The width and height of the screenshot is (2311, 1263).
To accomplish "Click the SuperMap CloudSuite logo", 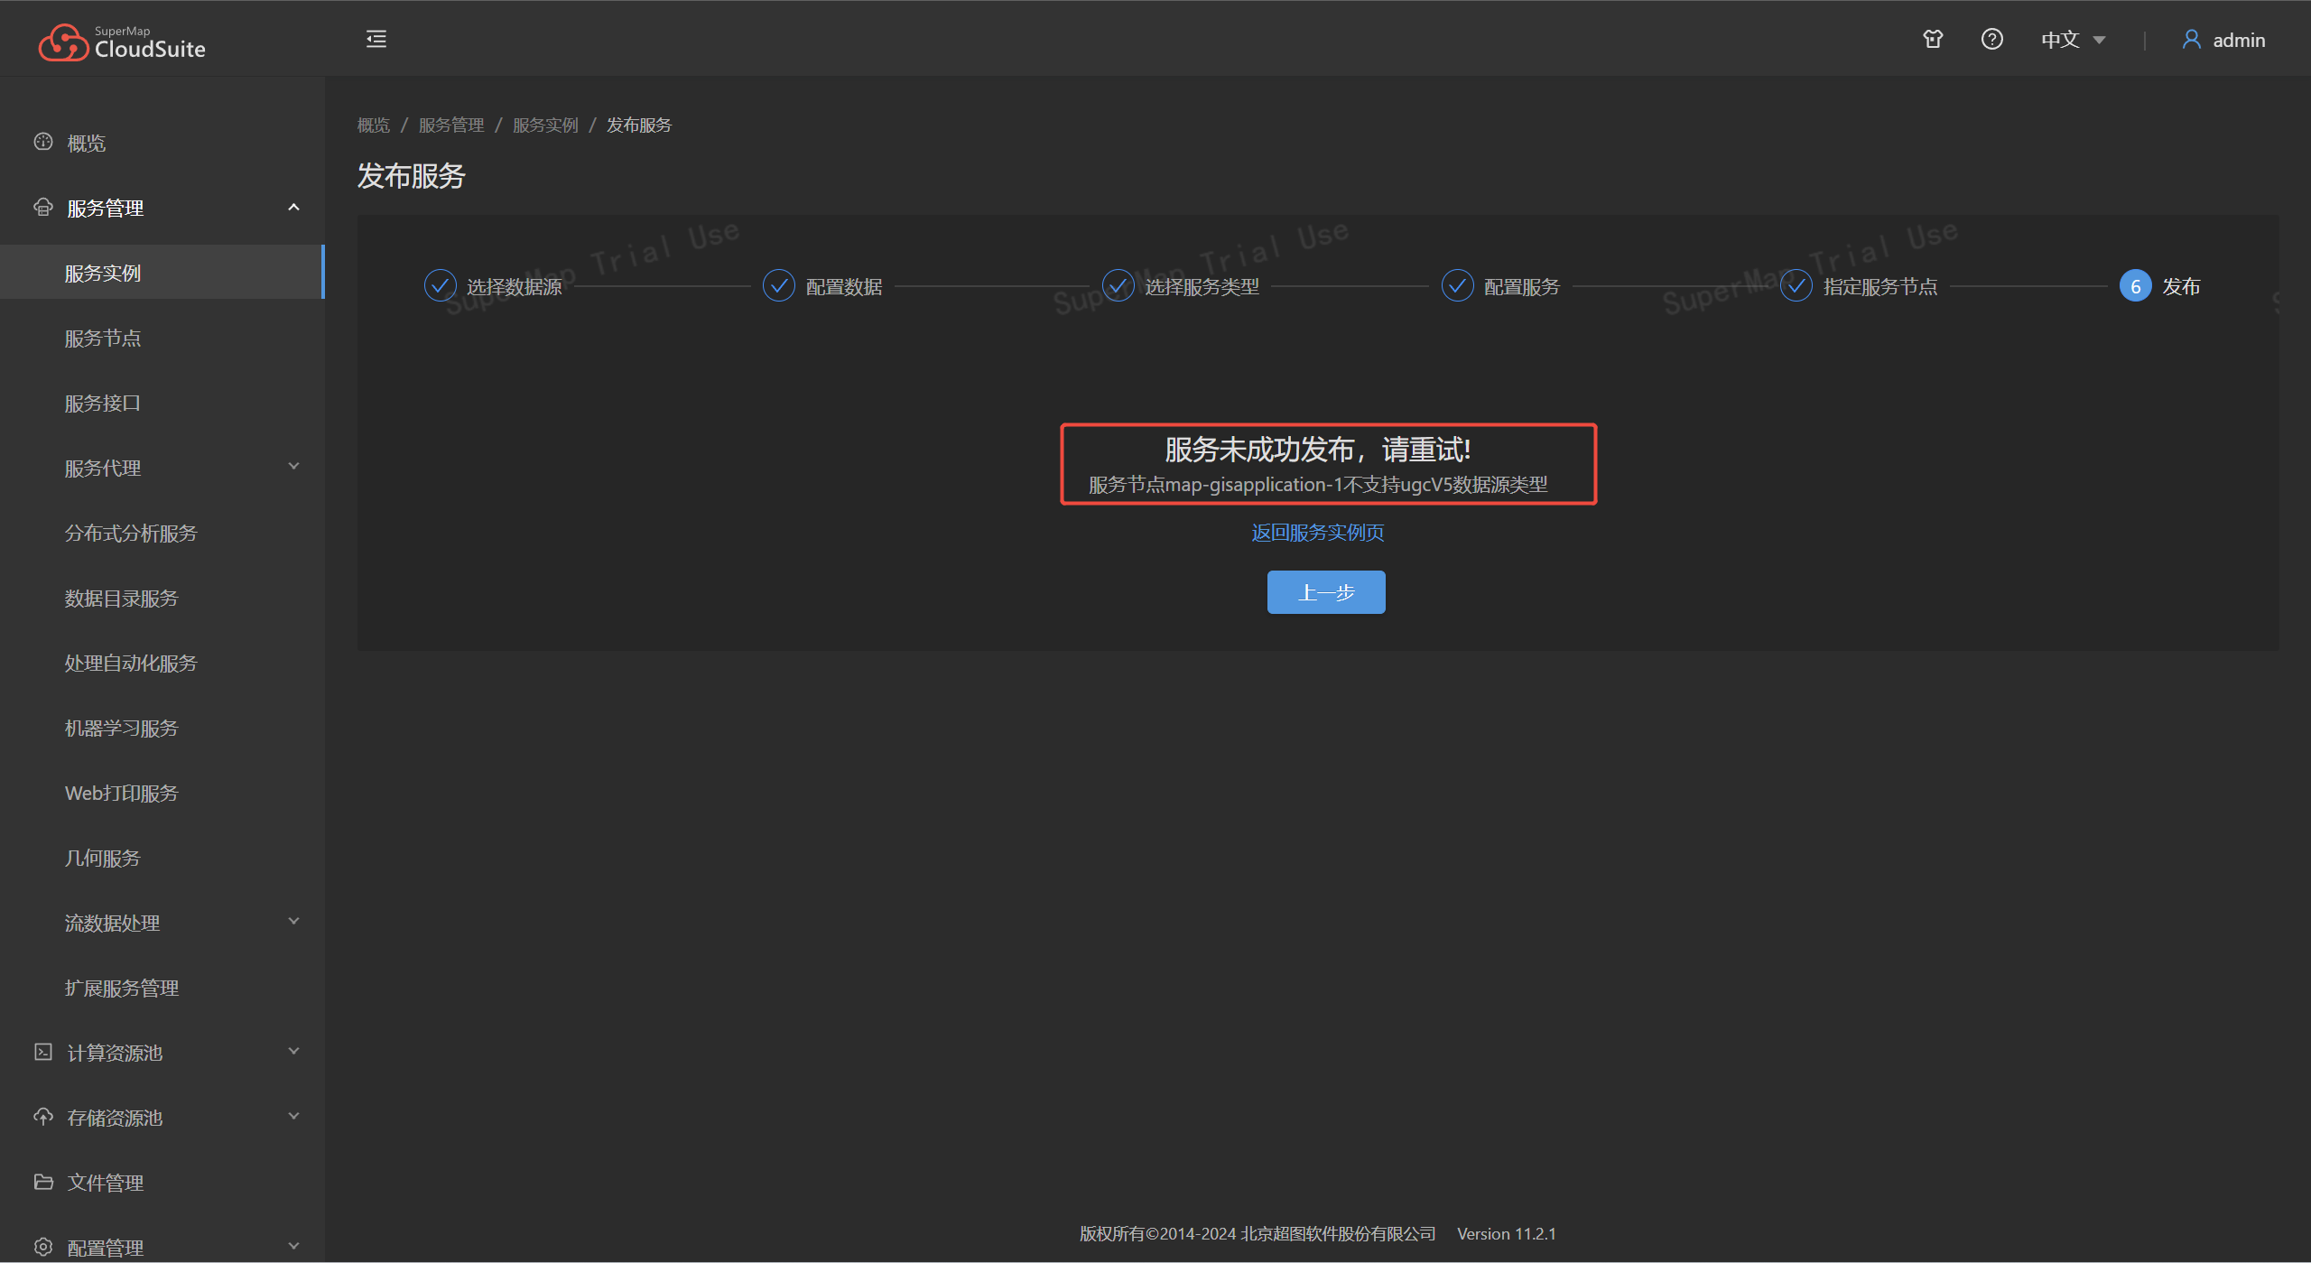I will tap(122, 42).
